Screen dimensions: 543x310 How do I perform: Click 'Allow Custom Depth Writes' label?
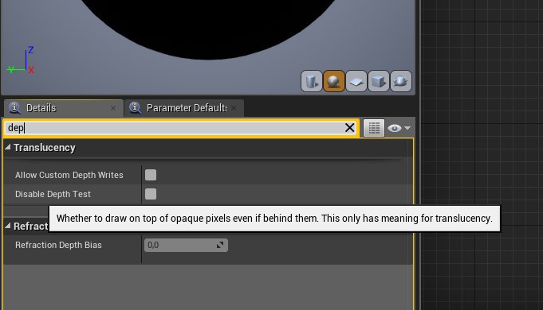click(x=69, y=175)
